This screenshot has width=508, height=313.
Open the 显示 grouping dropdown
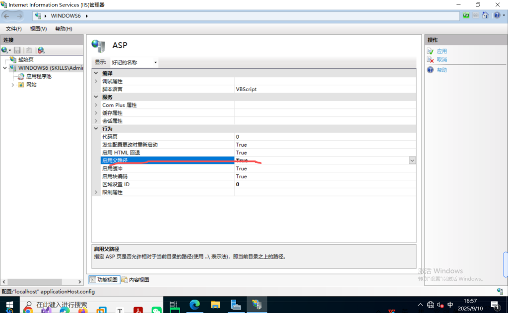point(134,62)
